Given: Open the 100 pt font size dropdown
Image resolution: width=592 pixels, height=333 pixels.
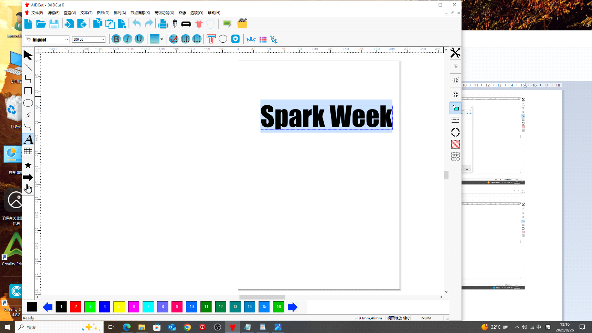Looking at the screenshot, I should (x=102, y=39).
